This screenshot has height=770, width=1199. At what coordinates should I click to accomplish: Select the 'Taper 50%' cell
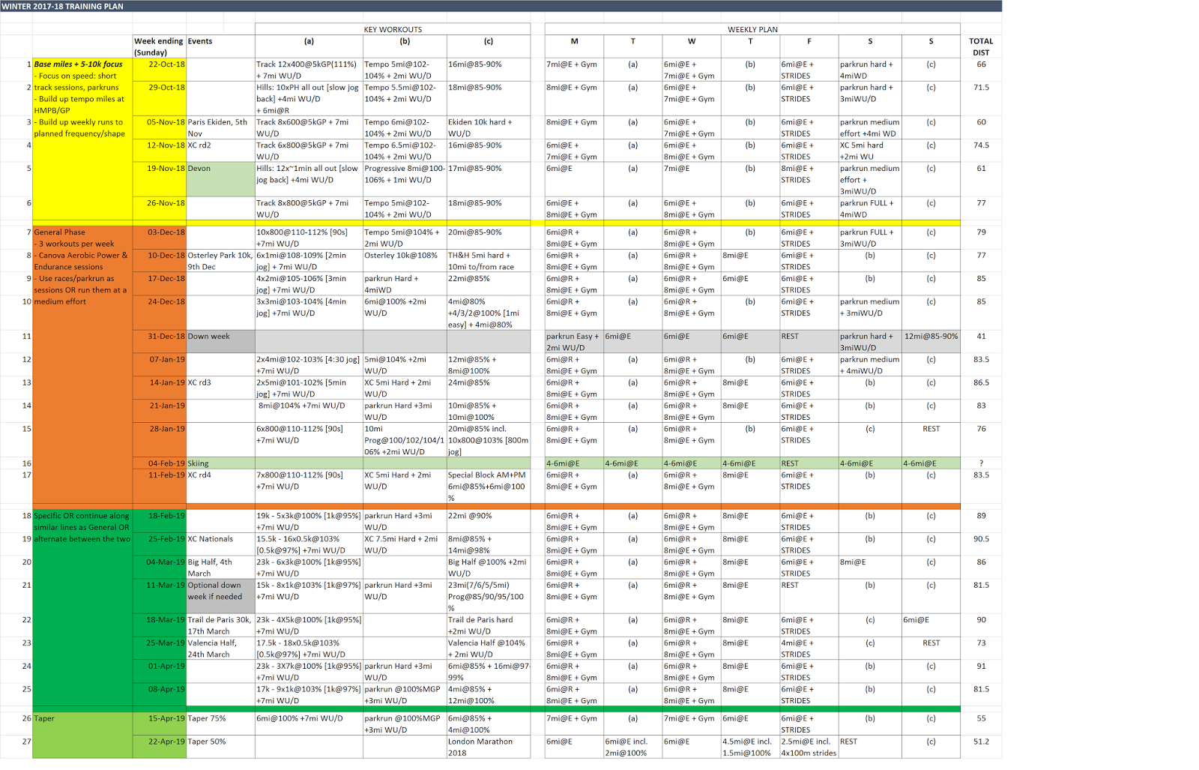click(x=220, y=748)
